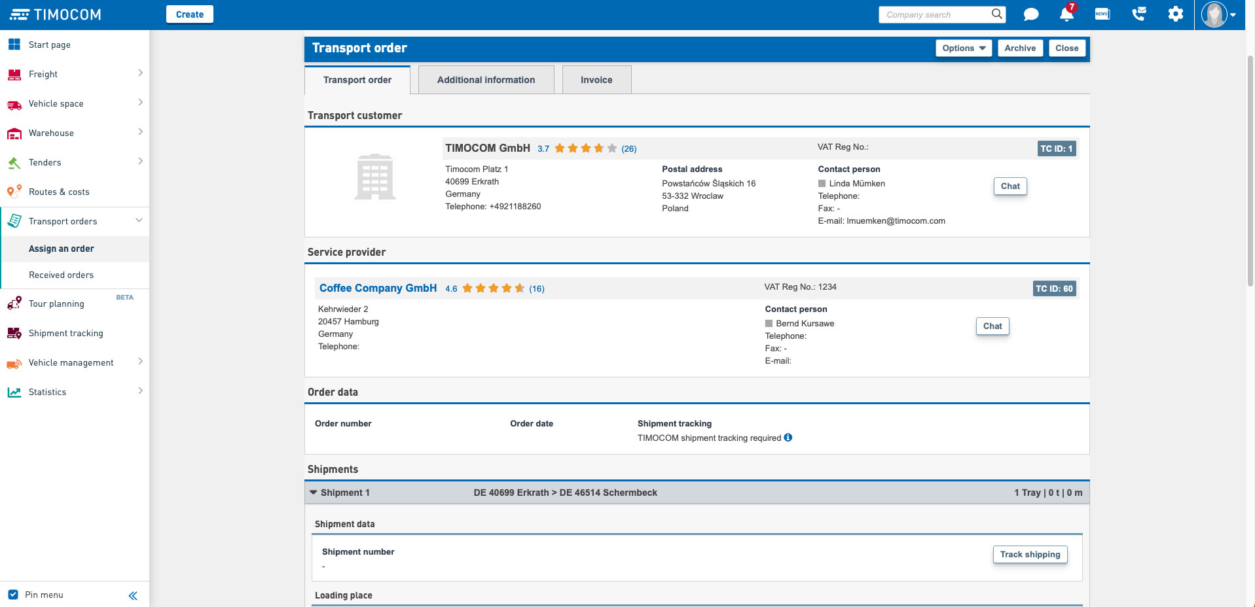The width and height of the screenshot is (1255, 607).
Task: Open the settings gear icon
Action: (x=1176, y=14)
